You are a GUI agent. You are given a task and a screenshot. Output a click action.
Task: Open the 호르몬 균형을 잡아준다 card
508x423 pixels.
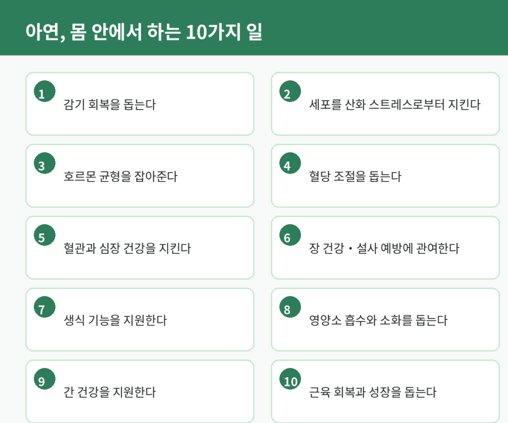pyautogui.click(x=139, y=176)
